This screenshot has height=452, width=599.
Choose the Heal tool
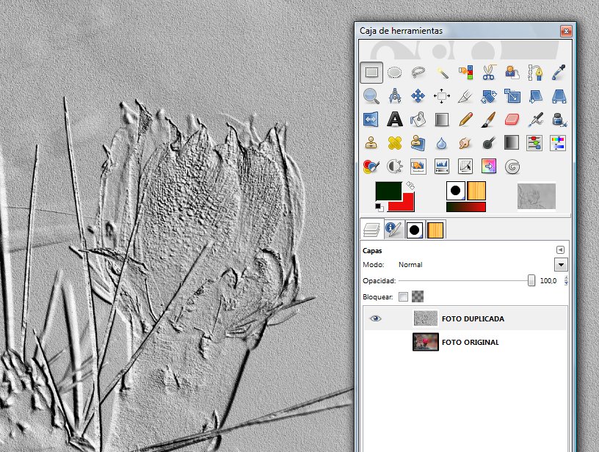tap(395, 142)
